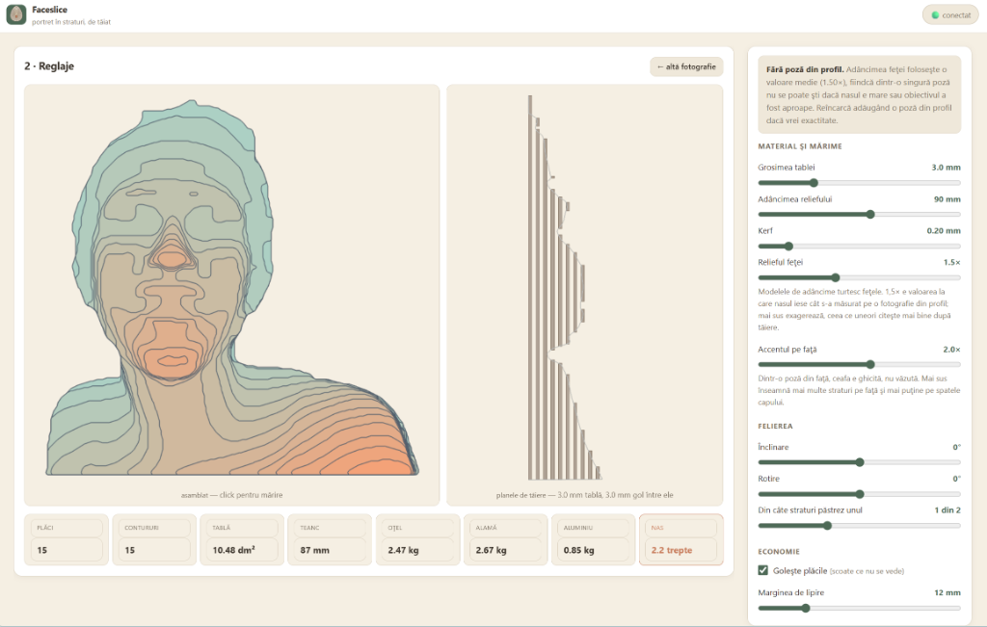987x627 pixels.
Task: Click the ALUMINIU 0.85 kg card
Action: pyautogui.click(x=594, y=539)
